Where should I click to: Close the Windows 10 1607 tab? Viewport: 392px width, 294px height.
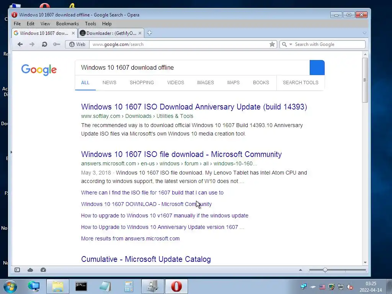point(73,33)
